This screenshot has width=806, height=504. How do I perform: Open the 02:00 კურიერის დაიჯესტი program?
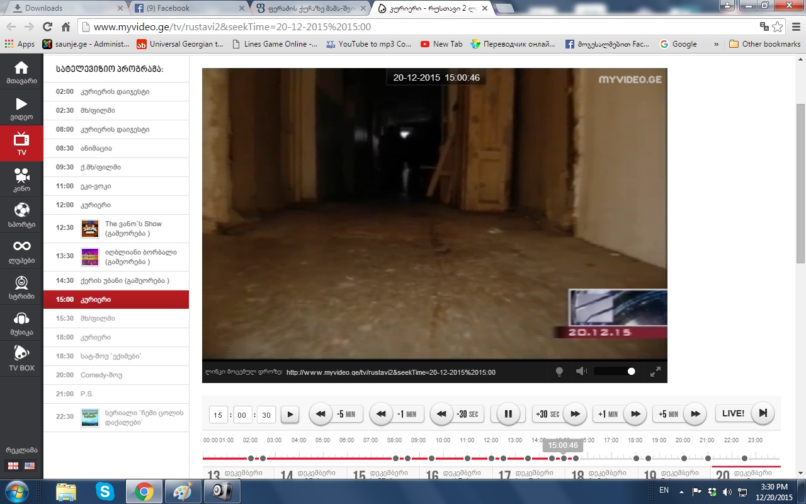[116, 92]
